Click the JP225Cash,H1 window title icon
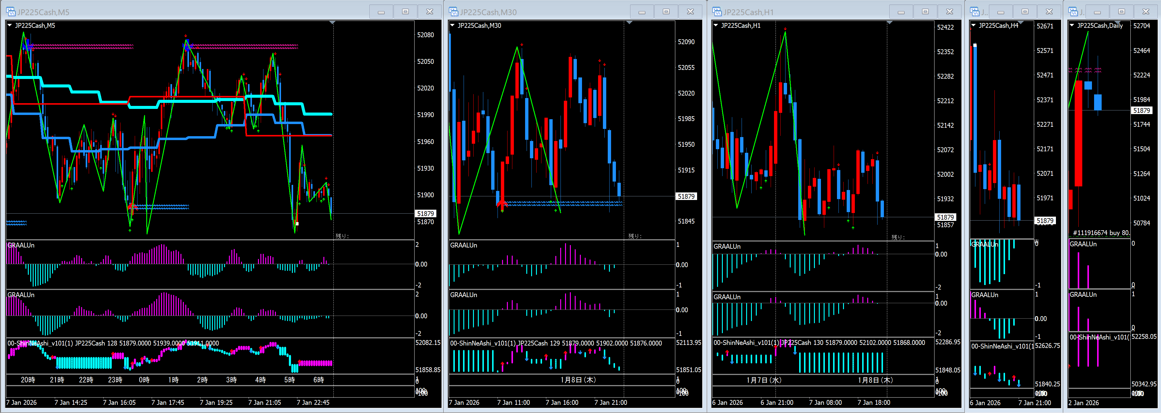 tap(716, 12)
